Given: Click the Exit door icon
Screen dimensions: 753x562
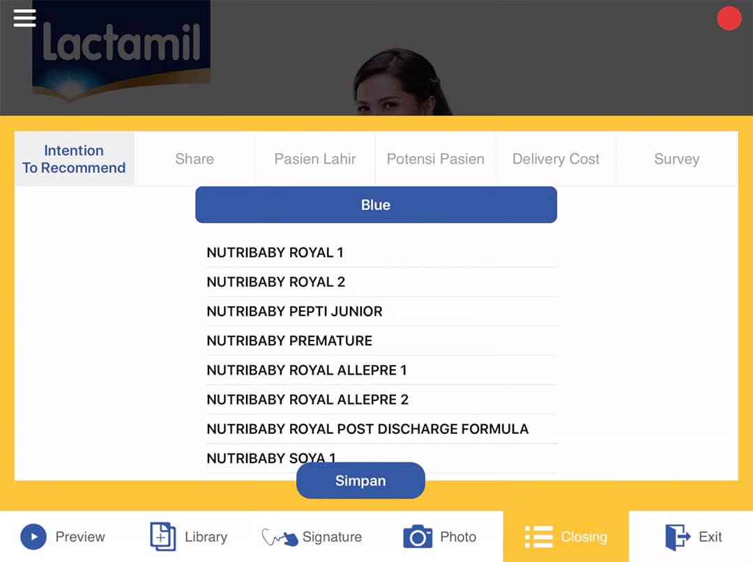Looking at the screenshot, I should pos(675,536).
